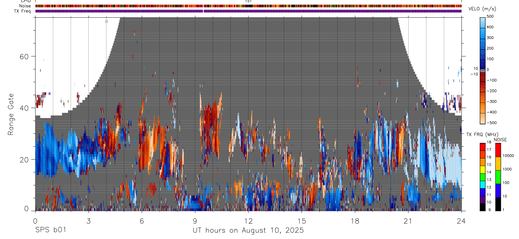This screenshot has height=239, width=519.
Task: Click the 18 UT hour tick label
Action: click(355, 221)
